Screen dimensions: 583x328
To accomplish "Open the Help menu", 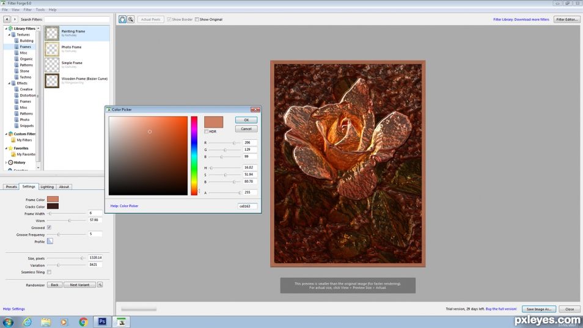I will pos(53,10).
